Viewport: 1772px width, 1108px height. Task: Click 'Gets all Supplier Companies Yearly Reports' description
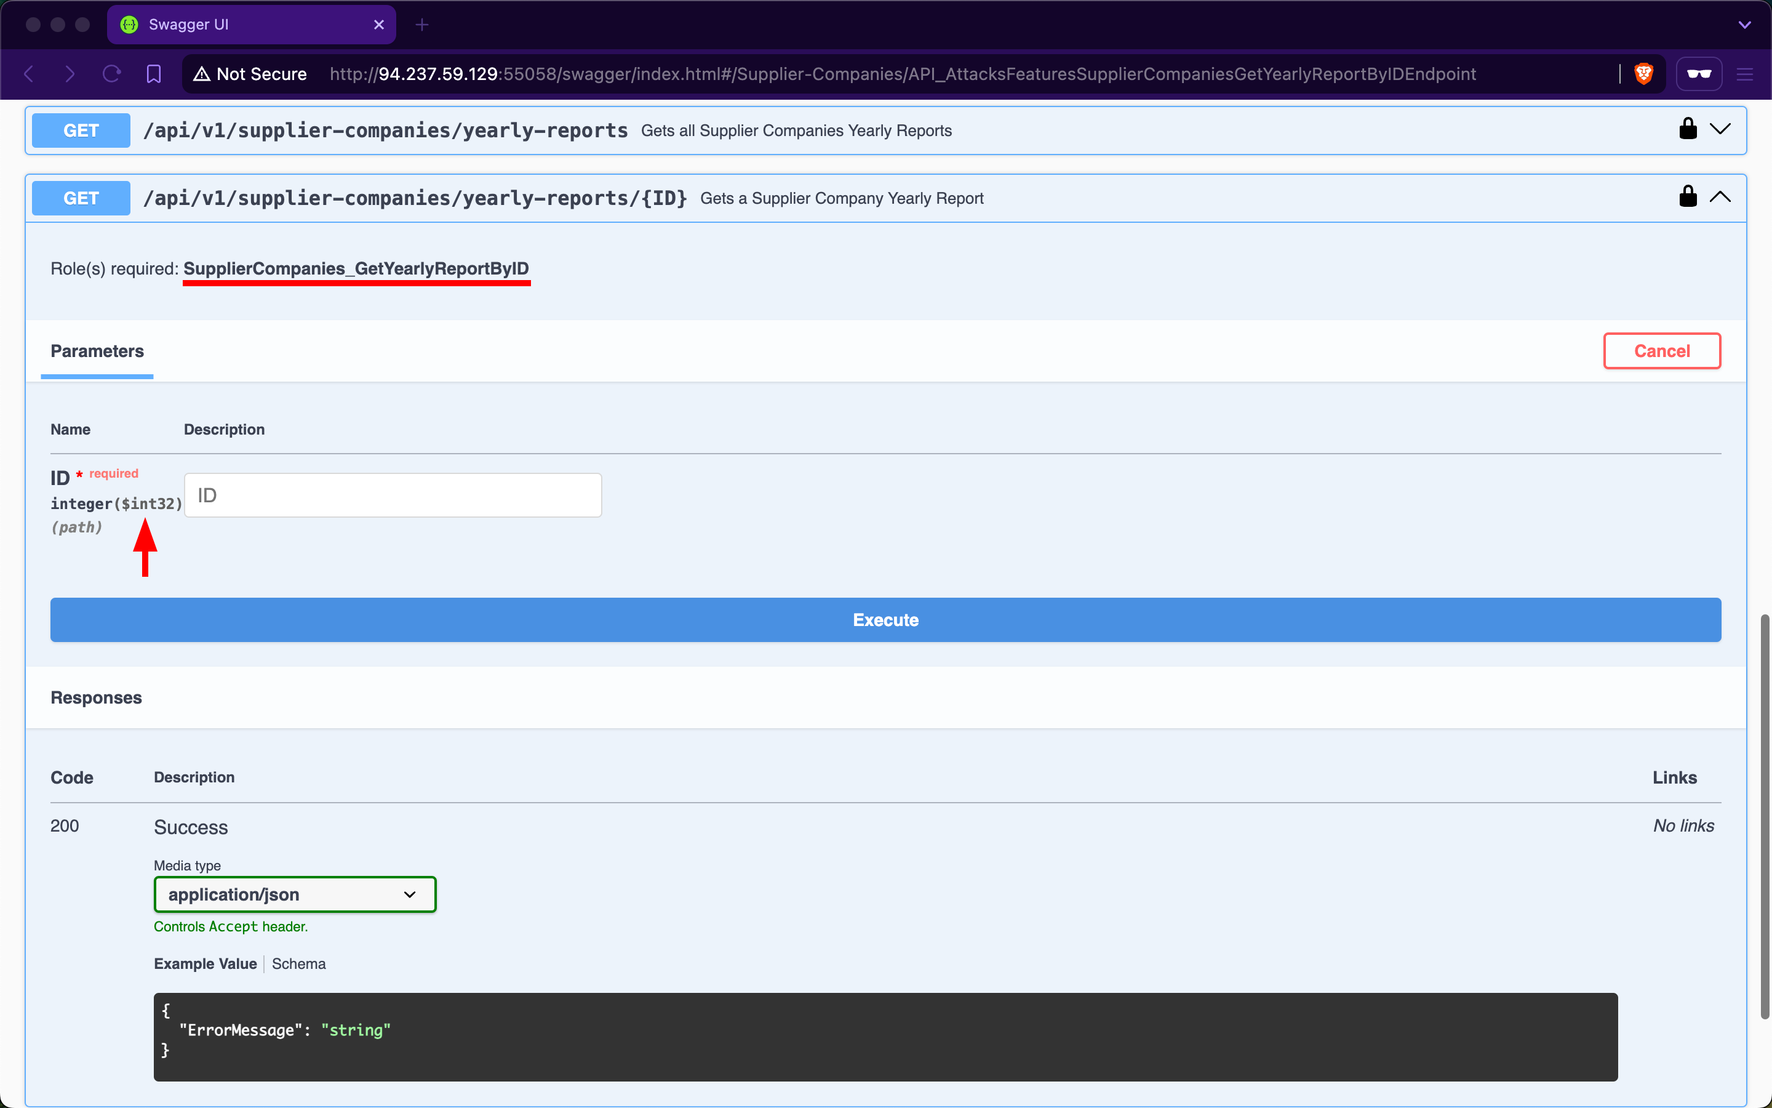point(796,130)
